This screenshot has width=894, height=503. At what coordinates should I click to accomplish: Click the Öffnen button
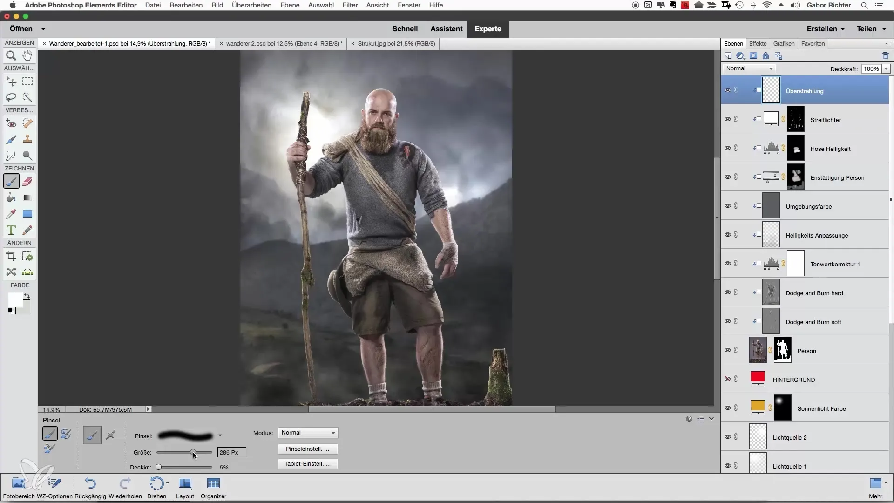(21, 29)
